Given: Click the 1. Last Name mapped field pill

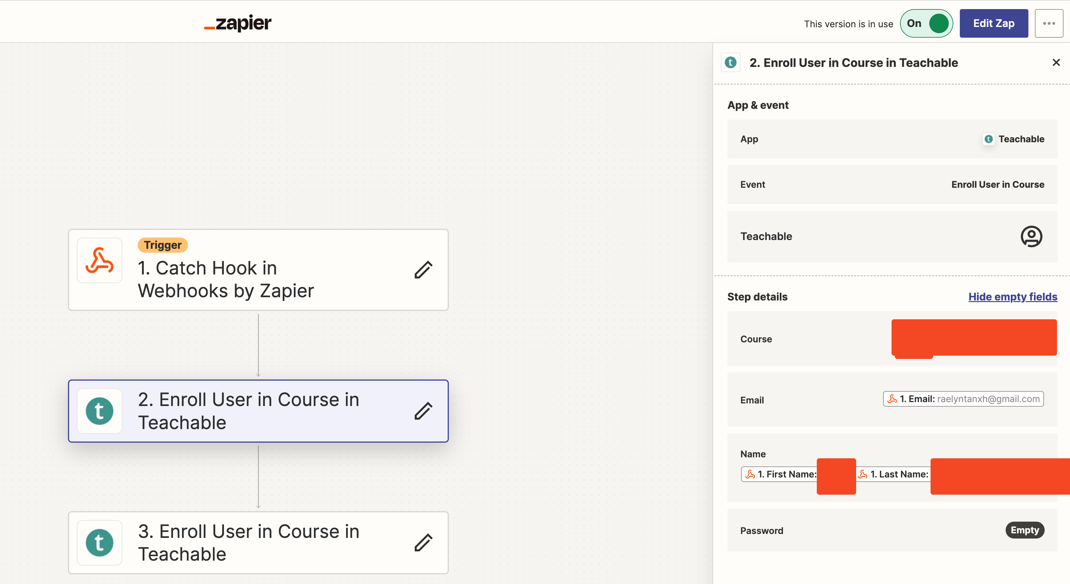Looking at the screenshot, I should [x=893, y=474].
